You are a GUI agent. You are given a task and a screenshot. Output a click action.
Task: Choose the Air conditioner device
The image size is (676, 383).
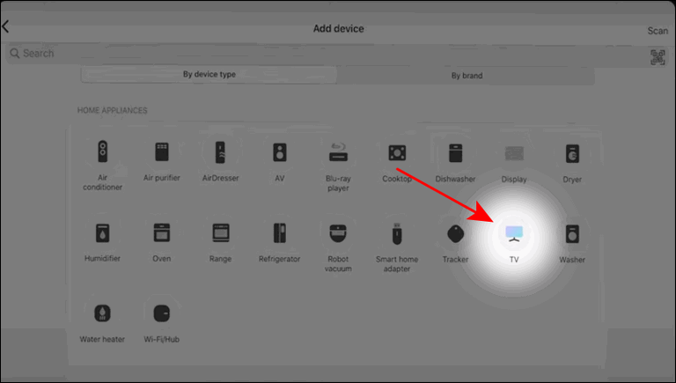(x=103, y=151)
